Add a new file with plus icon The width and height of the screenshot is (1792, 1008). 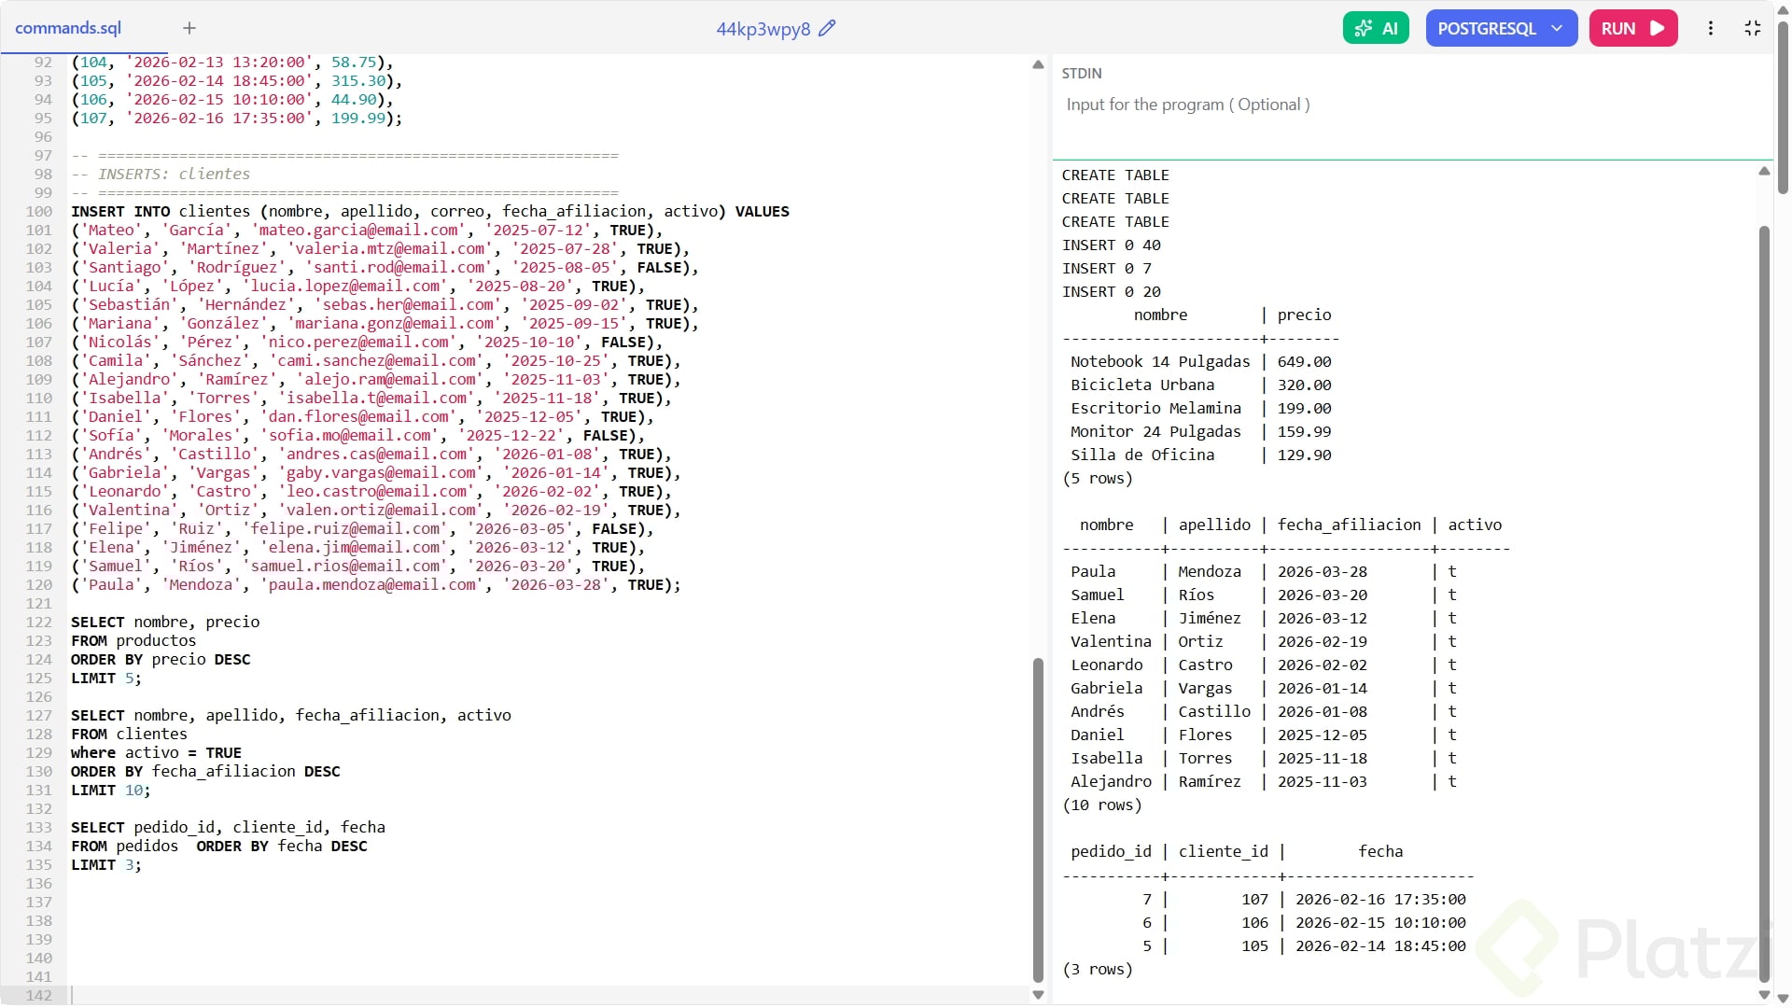point(189,28)
